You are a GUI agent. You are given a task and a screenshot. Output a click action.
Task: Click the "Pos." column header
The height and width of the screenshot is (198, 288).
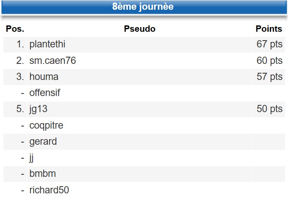point(15,29)
